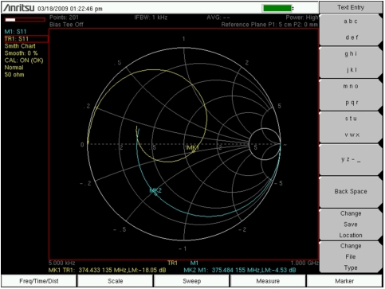The width and height of the screenshot is (385, 289).
Task: Click the MK1 marker on the Smith chart
Action: click(x=192, y=148)
